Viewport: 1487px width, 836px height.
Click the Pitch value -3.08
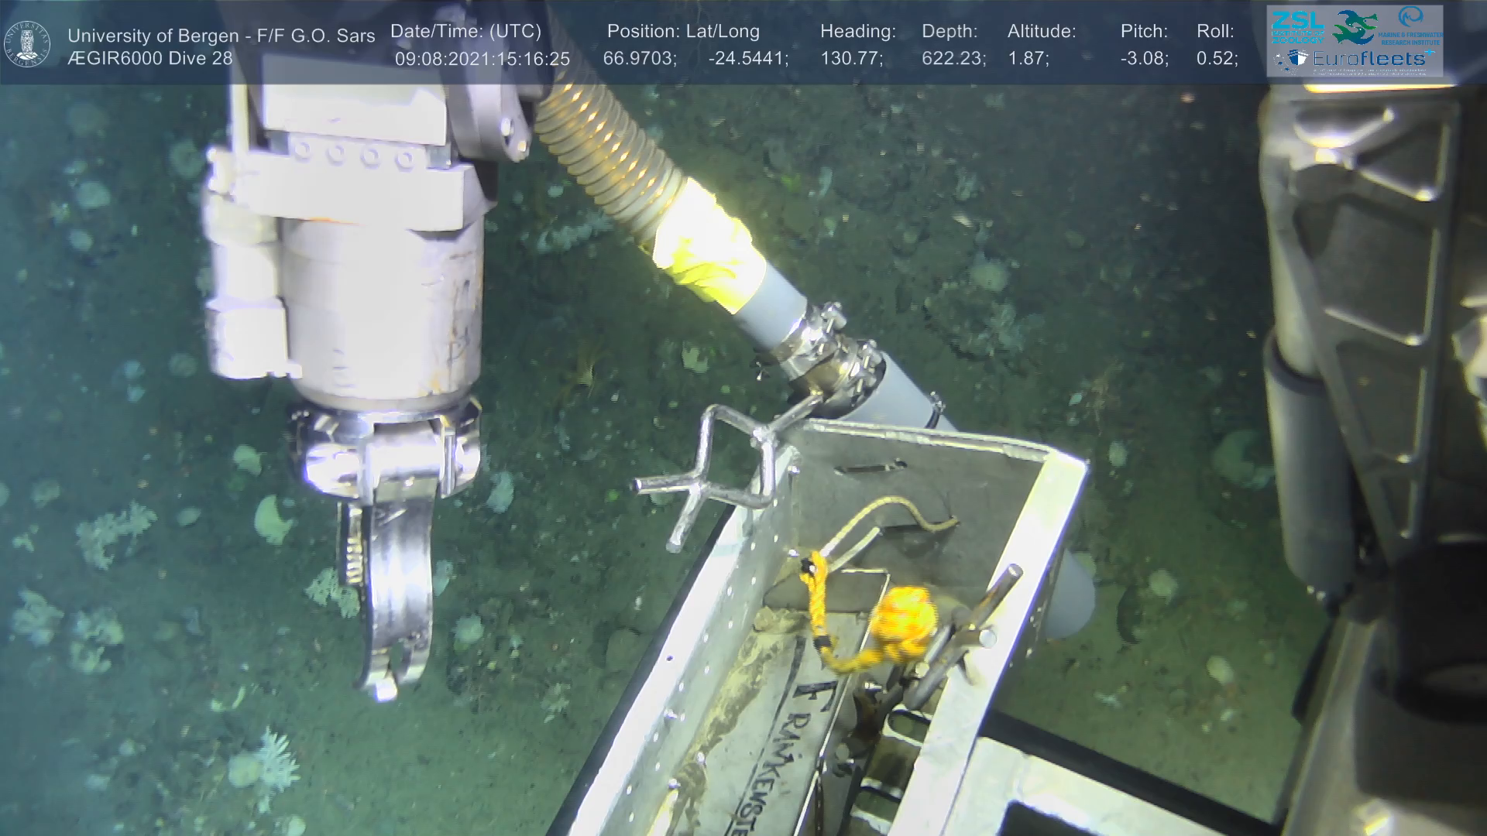(1143, 59)
